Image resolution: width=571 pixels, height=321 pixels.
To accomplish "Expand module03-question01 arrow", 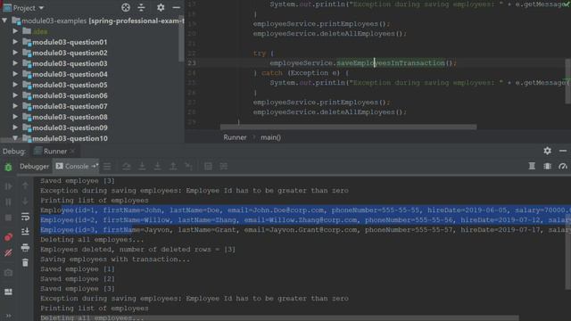I will pos(15,42).
